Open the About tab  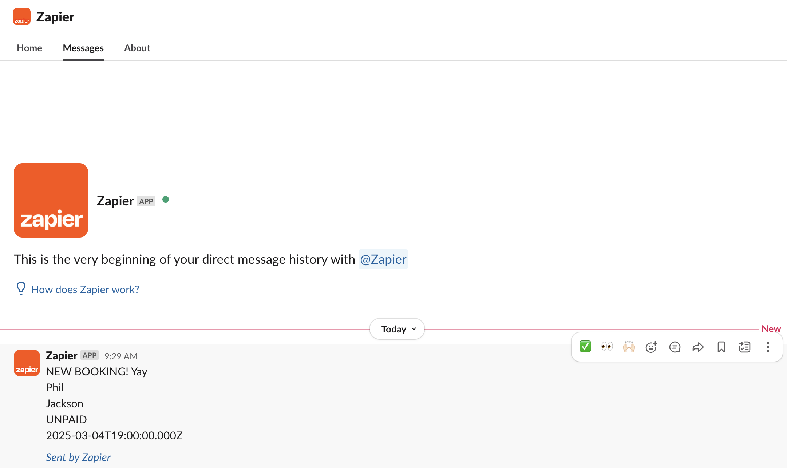click(x=137, y=48)
